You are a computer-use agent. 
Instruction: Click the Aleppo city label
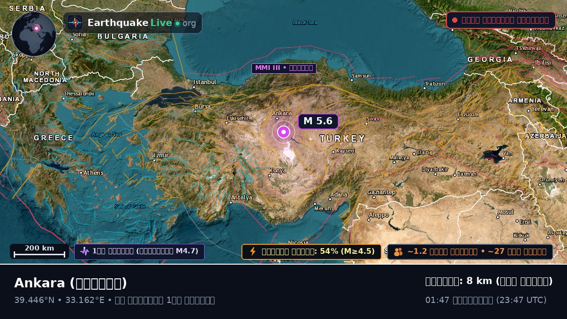(378, 215)
